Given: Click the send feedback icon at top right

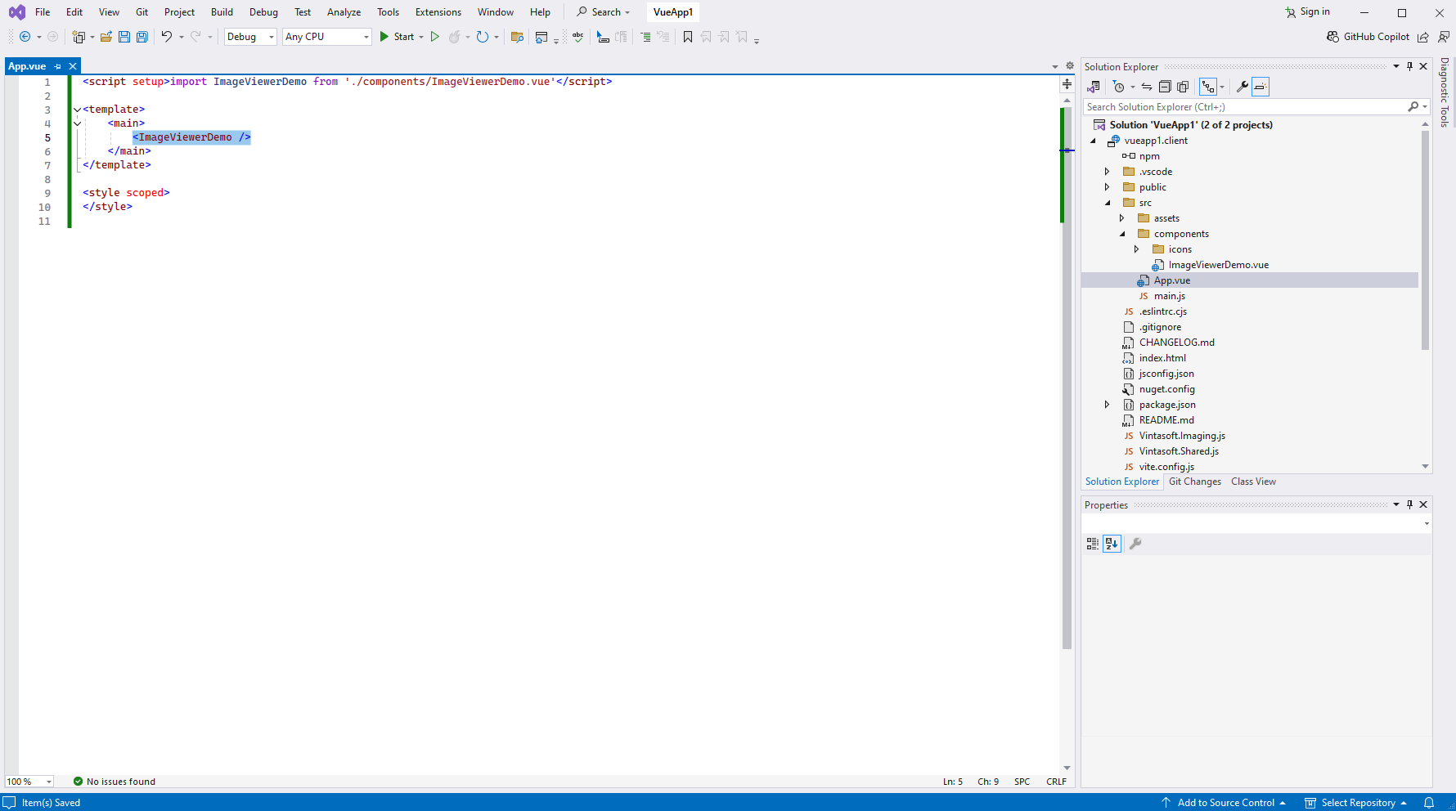Looking at the screenshot, I should click(x=1444, y=37).
